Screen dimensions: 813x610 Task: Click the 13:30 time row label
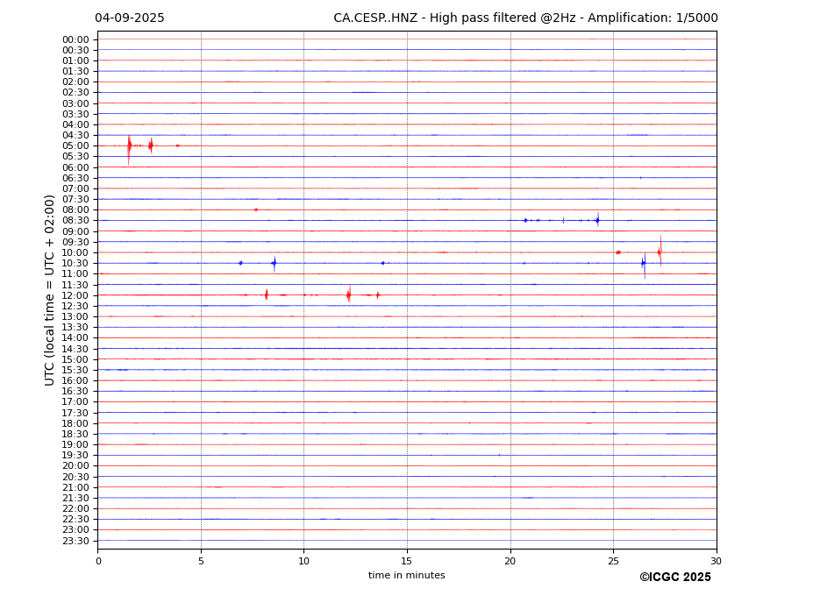pos(75,328)
